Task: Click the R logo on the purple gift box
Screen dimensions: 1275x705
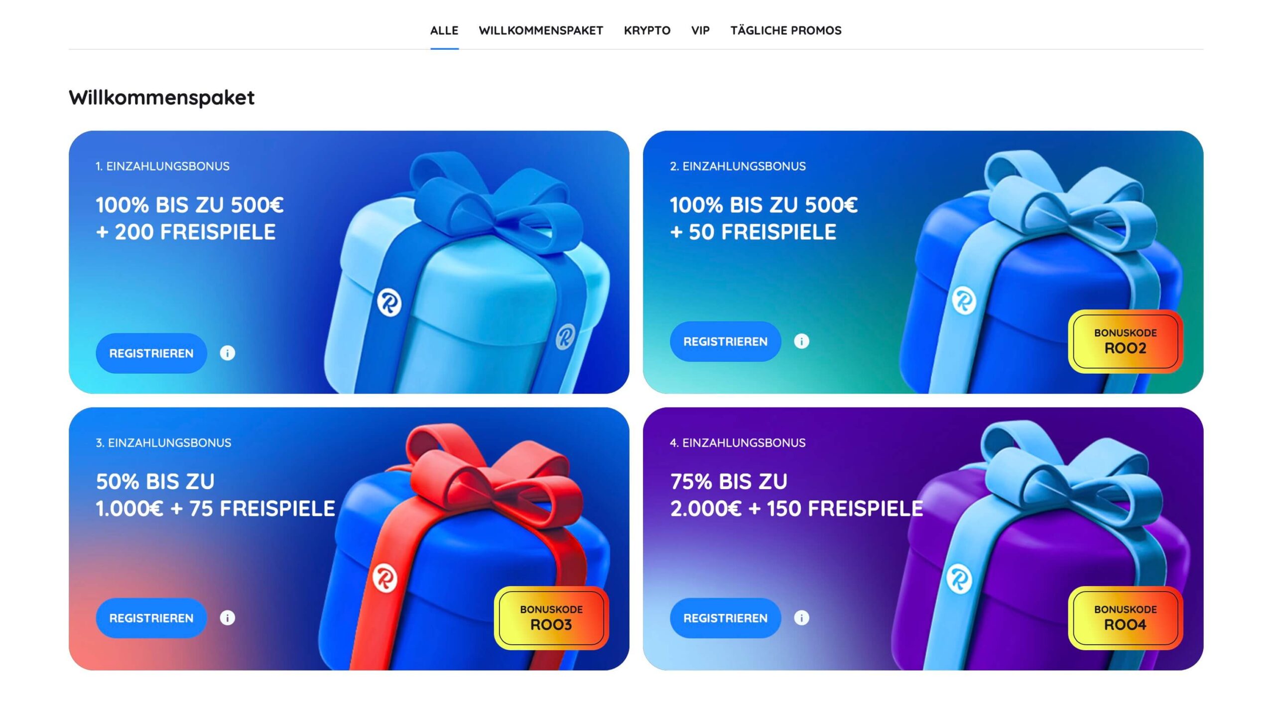Action: pos(959,579)
